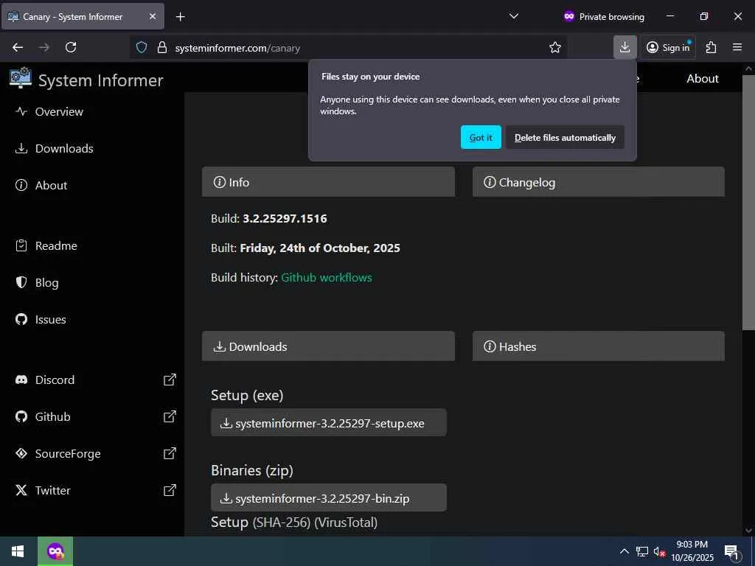Click the Binaries (zip) heading
This screenshot has height=566, width=755.
(252, 470)
